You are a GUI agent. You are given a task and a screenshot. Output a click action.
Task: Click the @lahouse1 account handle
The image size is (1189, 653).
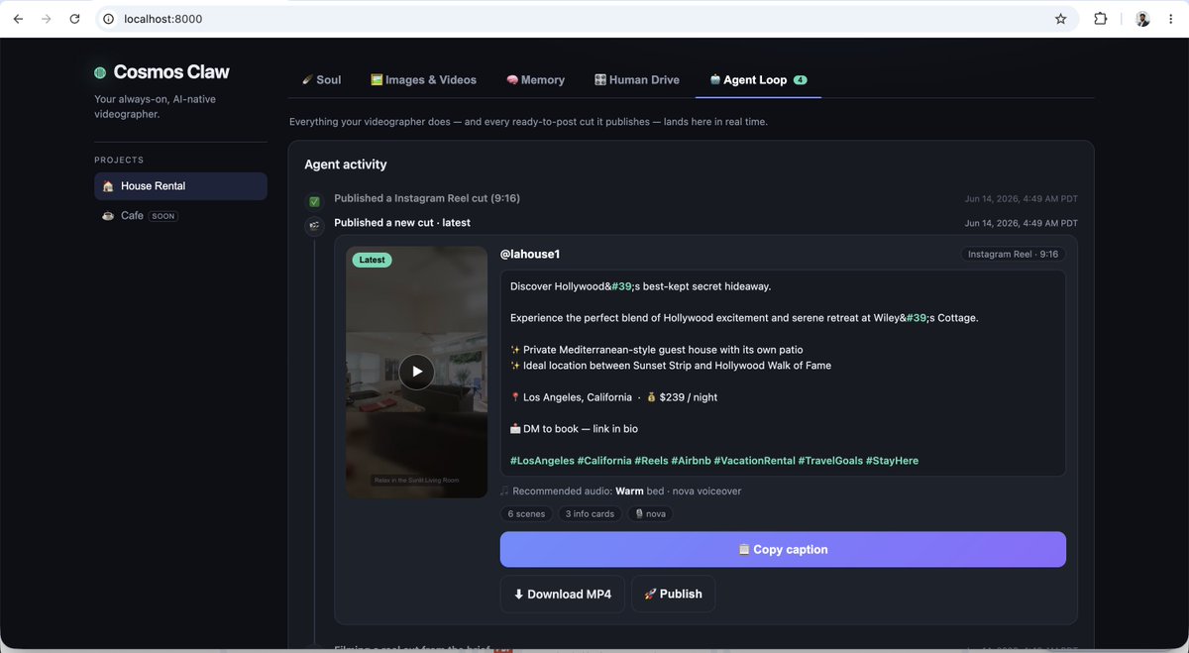530,255
